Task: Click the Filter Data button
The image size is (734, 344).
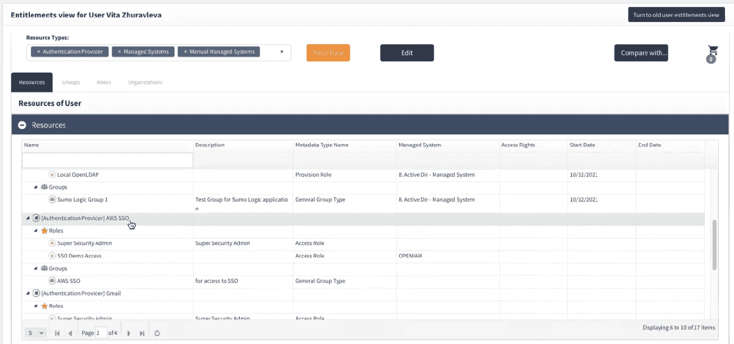Action: [328, 53]
